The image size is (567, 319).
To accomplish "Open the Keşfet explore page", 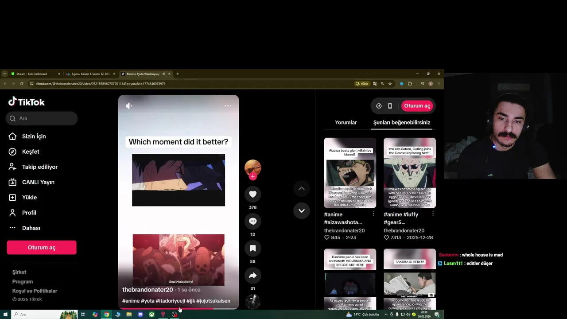I will tap(24, 152).
